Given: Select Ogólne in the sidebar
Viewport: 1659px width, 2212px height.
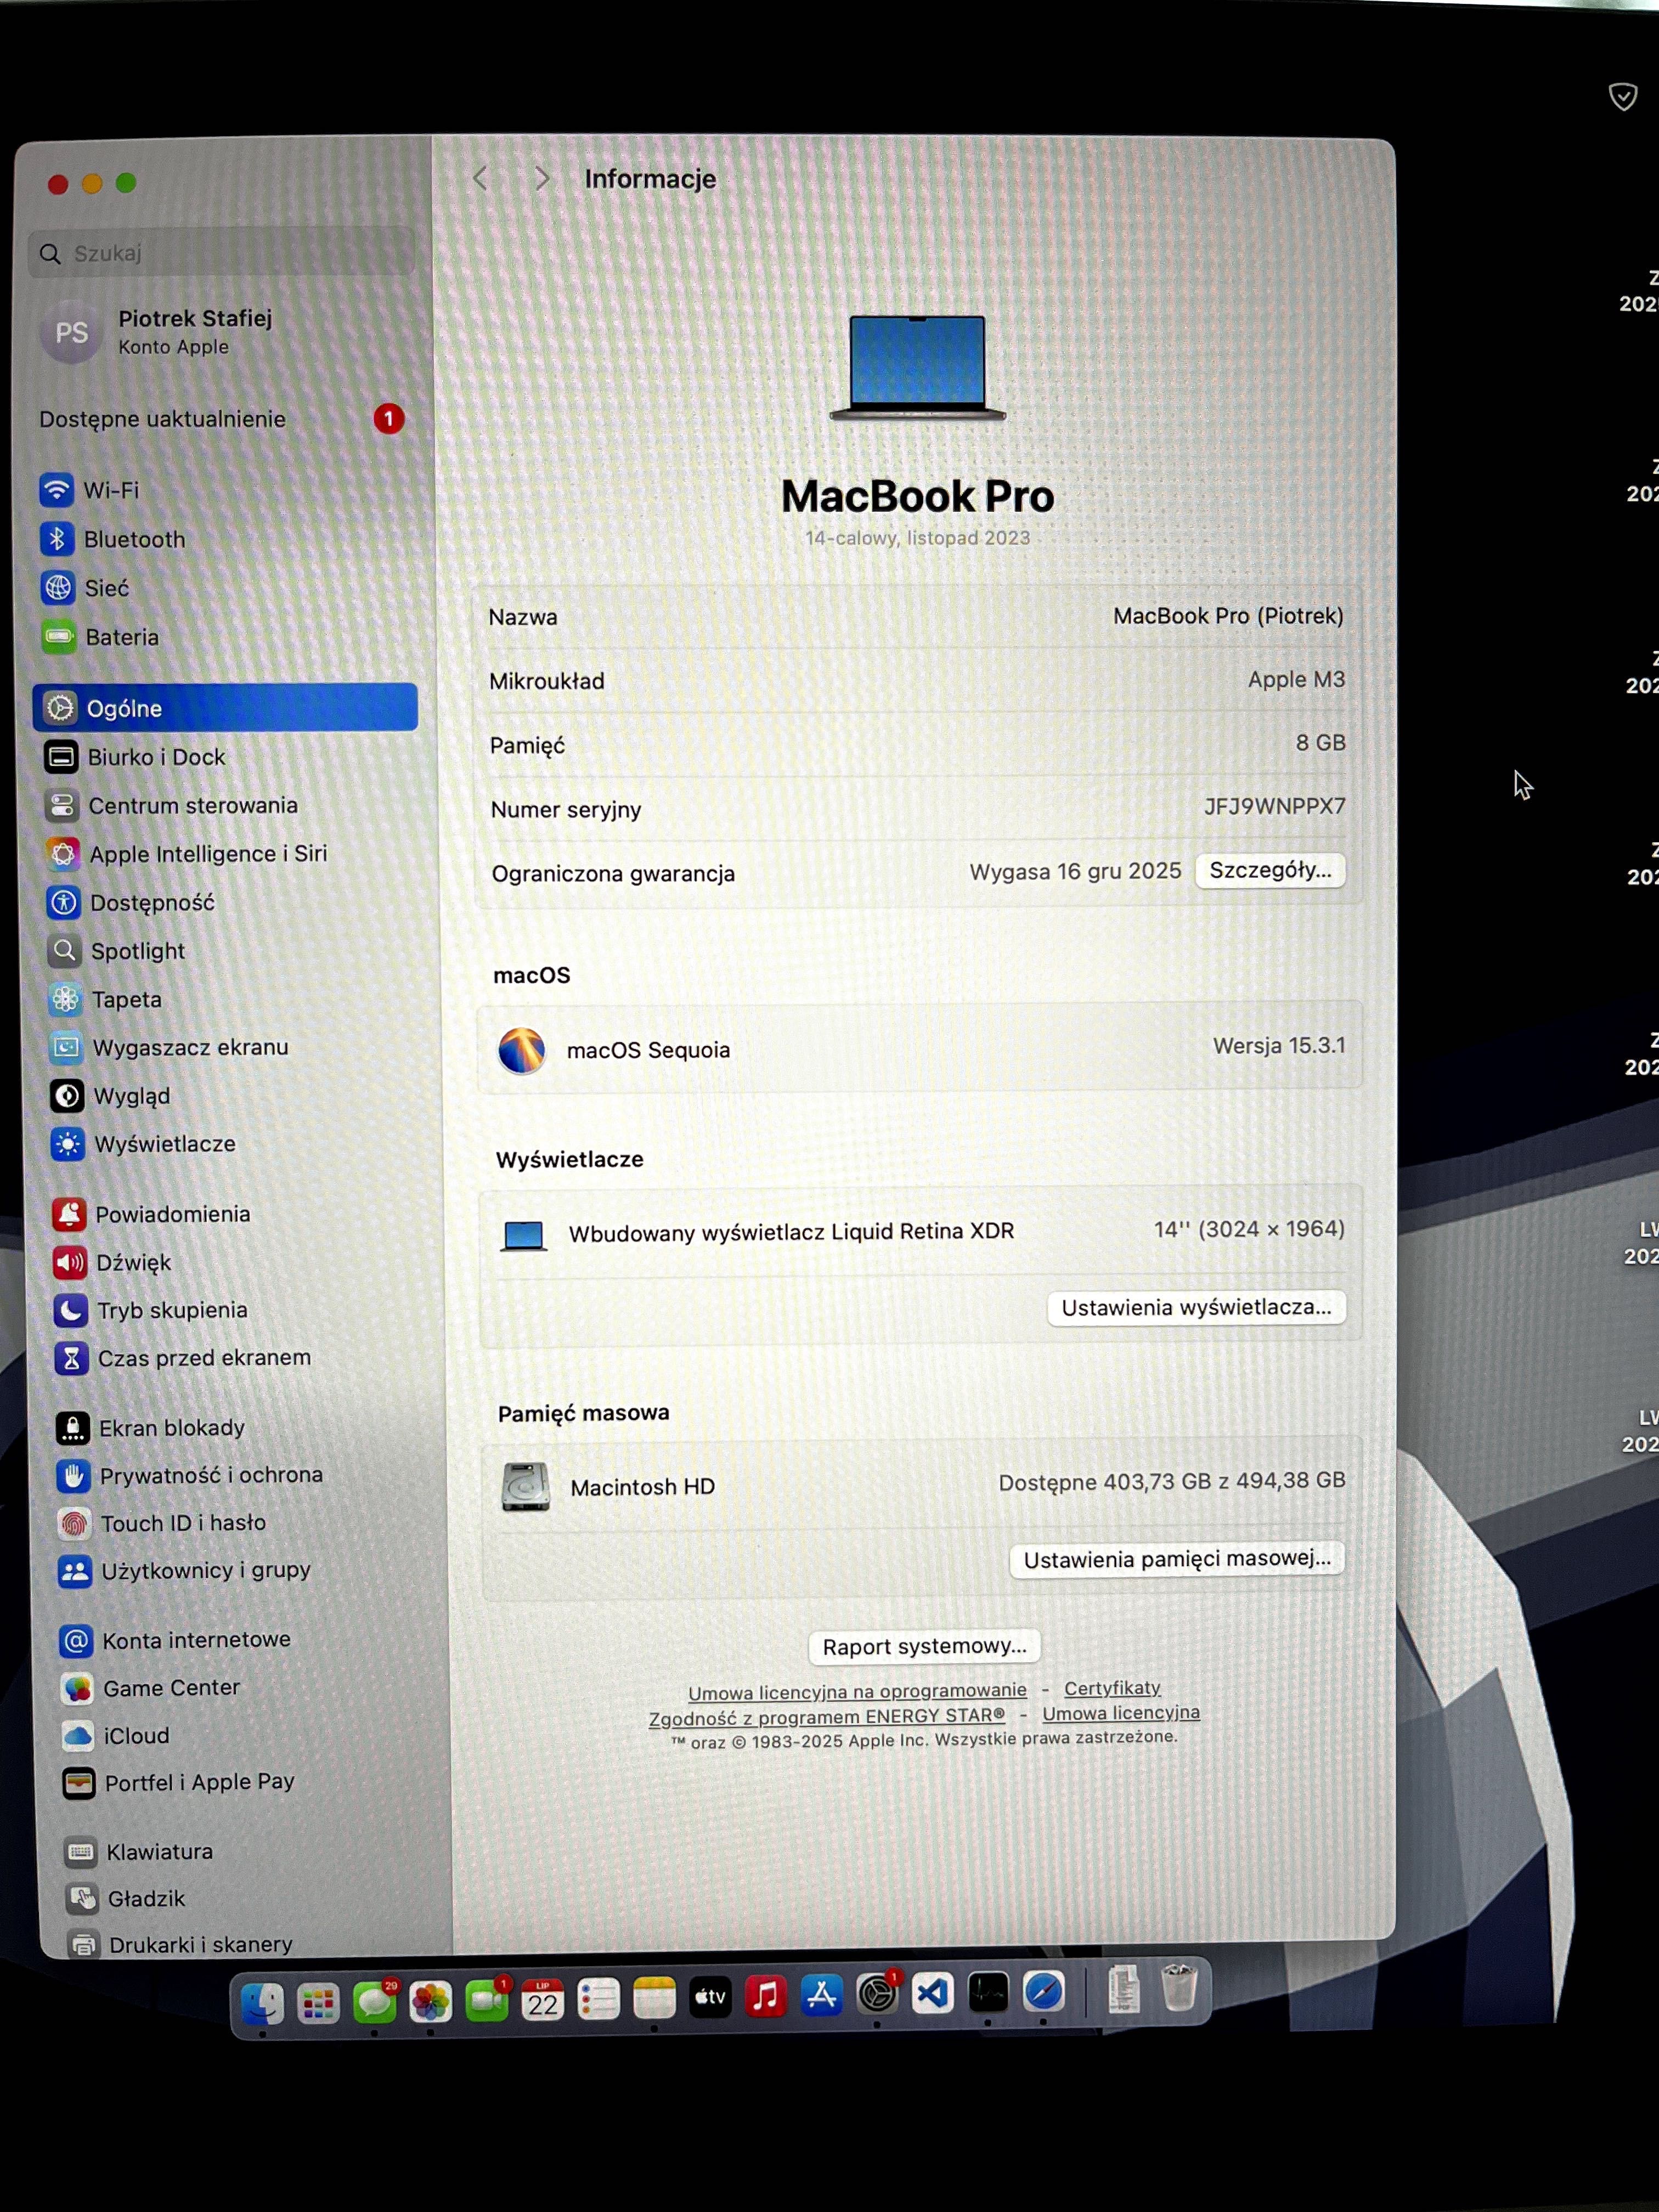Looking at the screenshot, I should pos(225,707).
